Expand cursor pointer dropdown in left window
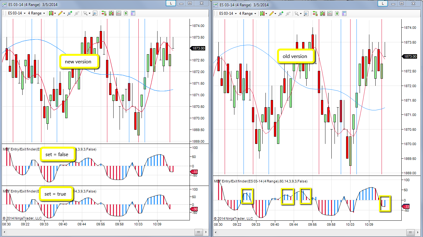 pos(89,13)
